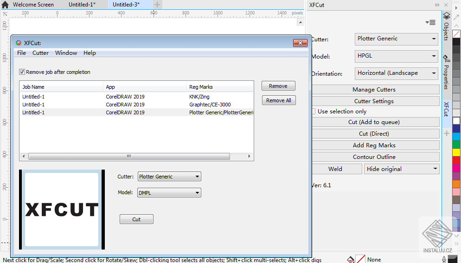Screen dimensions: 461x263
Task: Open Model DMPL dropdown in dialog
Action: (169, 193)
